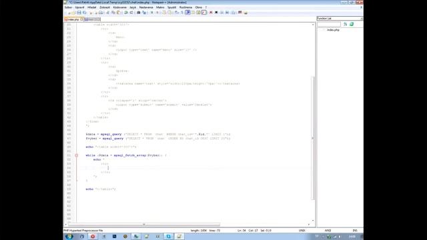Open Function List panel title dropdown arrow
This screenshot has width=427, height=240.
tap(362, 18)
